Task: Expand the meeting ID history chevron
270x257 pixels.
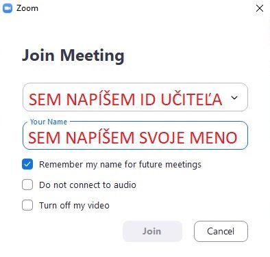Action: coord(234,98)
